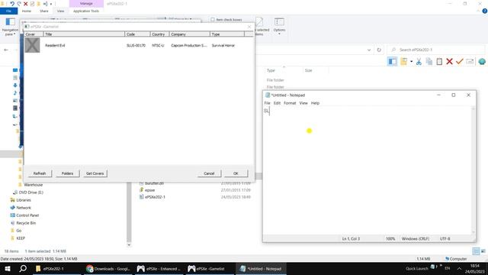Open Explorer Help question mark icon
Image resolution: width=488 pixels, height=275 pixels.
point(485,11)
